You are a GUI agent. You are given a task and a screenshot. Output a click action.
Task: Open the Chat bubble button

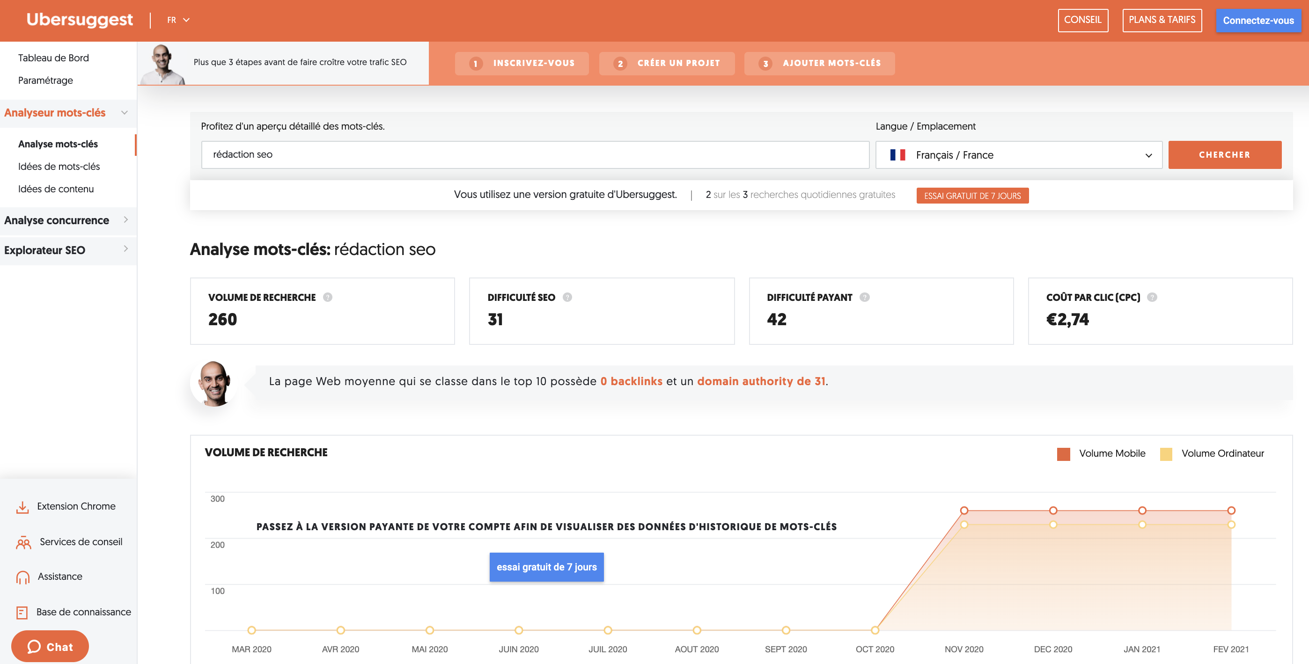point(50,646)
